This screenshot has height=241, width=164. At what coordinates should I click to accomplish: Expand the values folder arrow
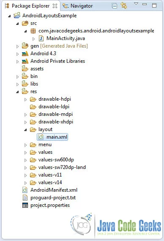[26, 153]
